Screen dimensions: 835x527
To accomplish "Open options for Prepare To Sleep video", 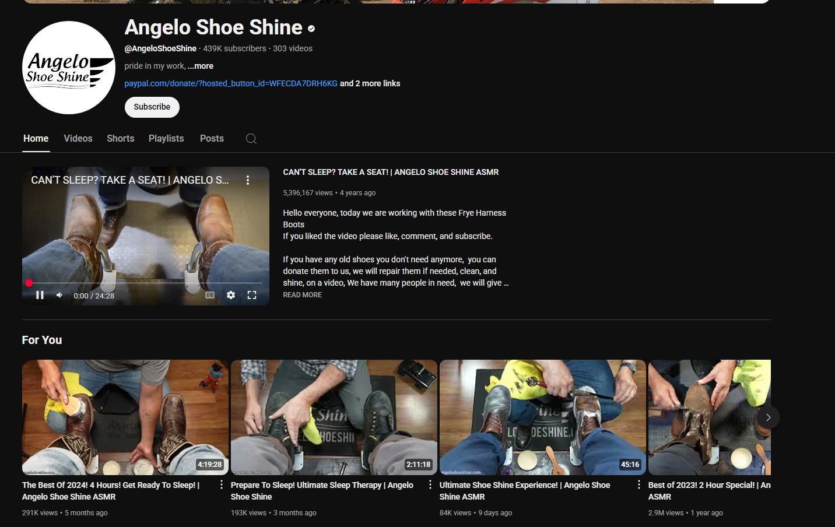I will [x=430, y=484].
